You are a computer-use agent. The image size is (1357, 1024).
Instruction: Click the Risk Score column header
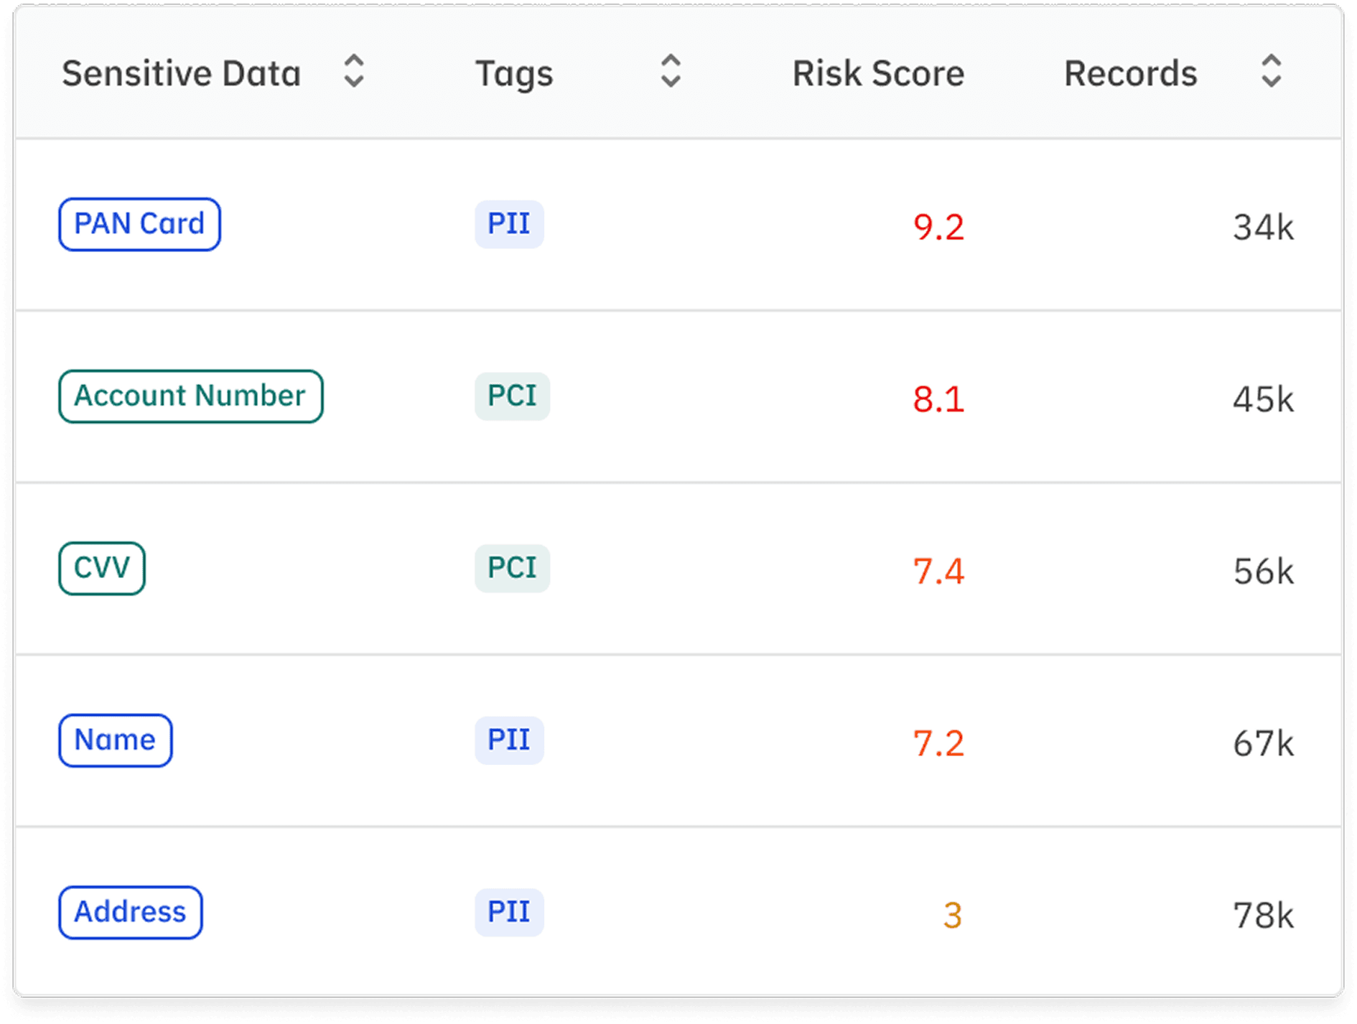pyautogui.click(x=878, y=73)
